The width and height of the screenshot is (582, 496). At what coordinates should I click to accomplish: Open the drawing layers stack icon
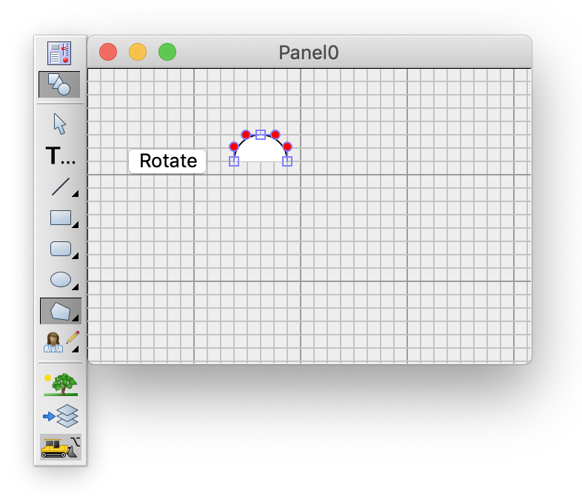tap(60, 415)
